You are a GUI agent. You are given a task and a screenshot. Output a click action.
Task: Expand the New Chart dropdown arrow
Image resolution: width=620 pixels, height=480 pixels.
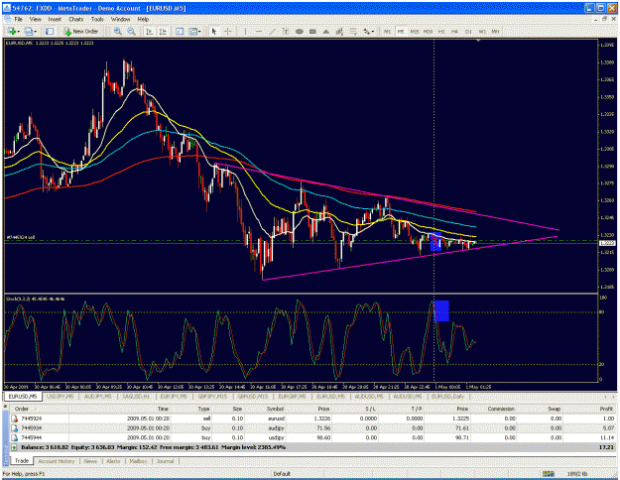tap(18, 32)
